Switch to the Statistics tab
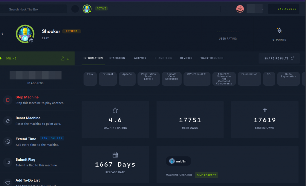 pos(117,58)
